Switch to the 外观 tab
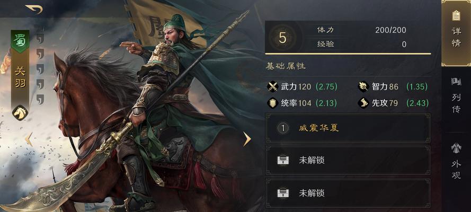This screenshot has width=471, height=212. pyautogui.click(x=456, y=161)
